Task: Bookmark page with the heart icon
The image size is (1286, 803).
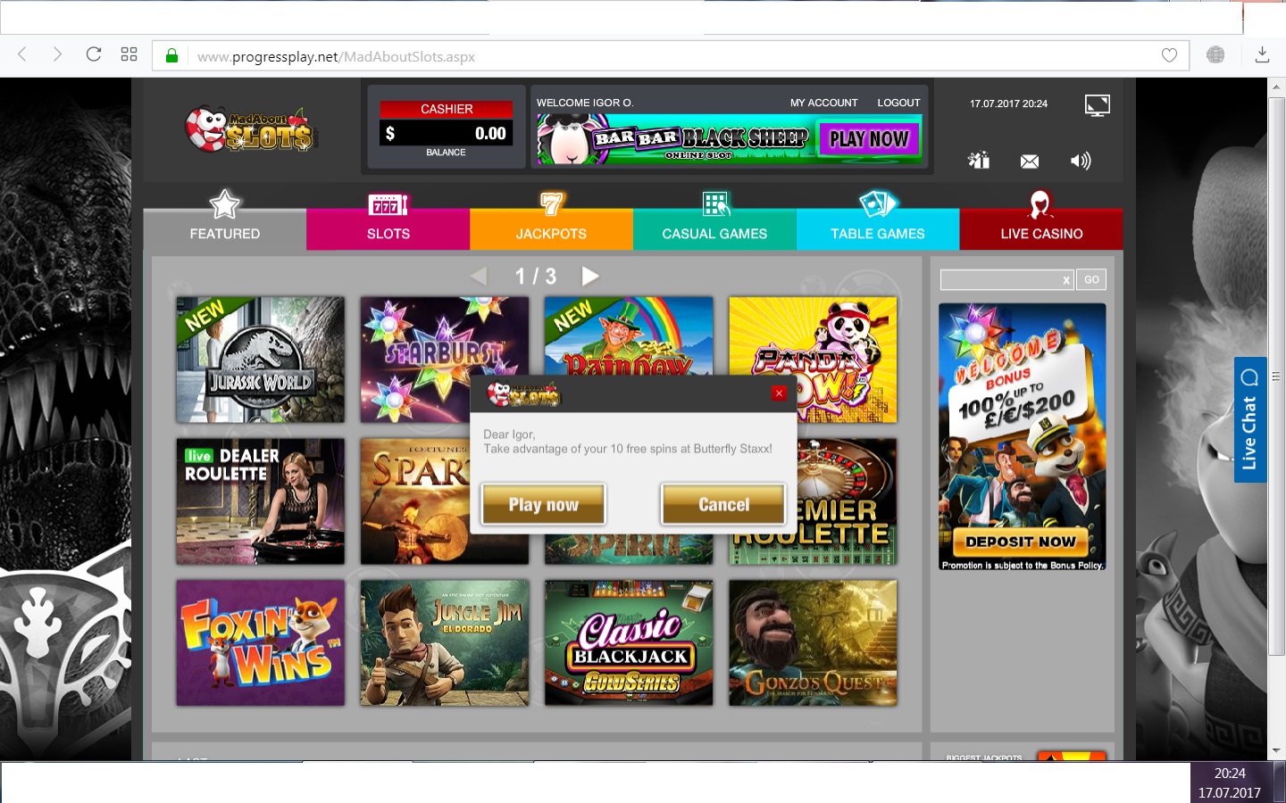Action: click(x=1169, y=55)
